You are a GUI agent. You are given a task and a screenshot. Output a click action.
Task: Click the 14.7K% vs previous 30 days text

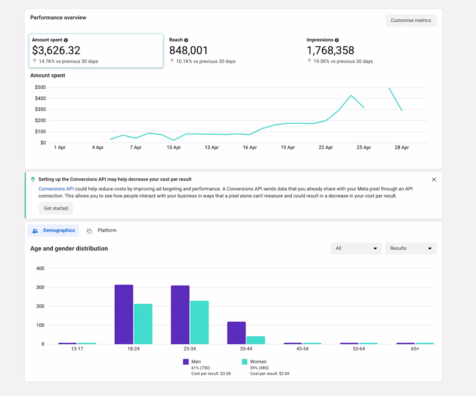pyautogui.click(x=68, y=61)
